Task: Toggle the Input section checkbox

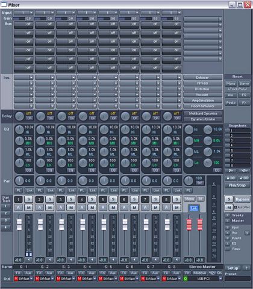Action: 227,228
